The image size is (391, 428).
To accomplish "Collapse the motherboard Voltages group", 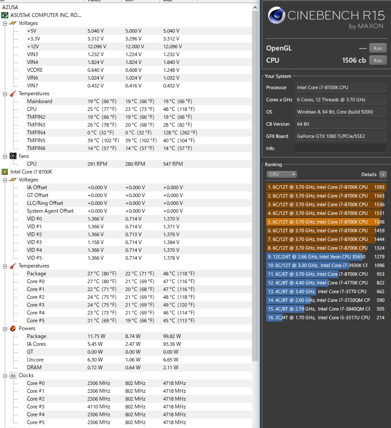I will point(5,23).
